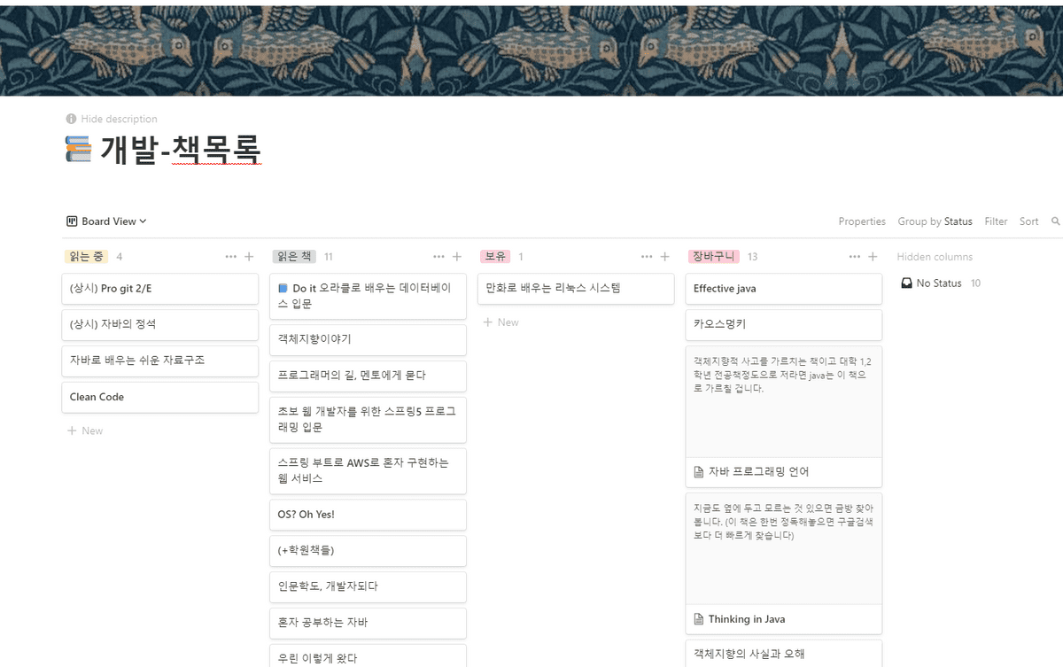Click the inbox icon beside No Status
1063x667 pixels.
pyautogui.click(x=905, y=283)
